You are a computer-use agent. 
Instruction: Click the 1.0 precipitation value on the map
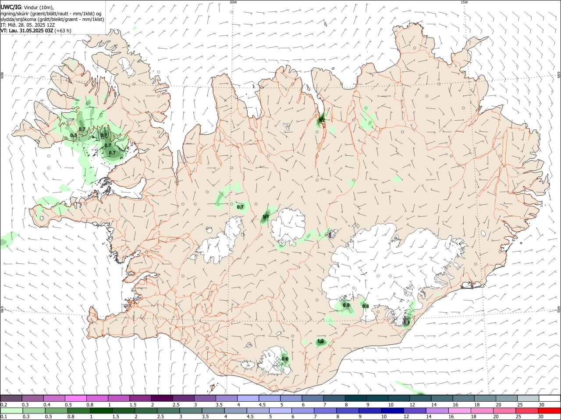coord(320,341)
